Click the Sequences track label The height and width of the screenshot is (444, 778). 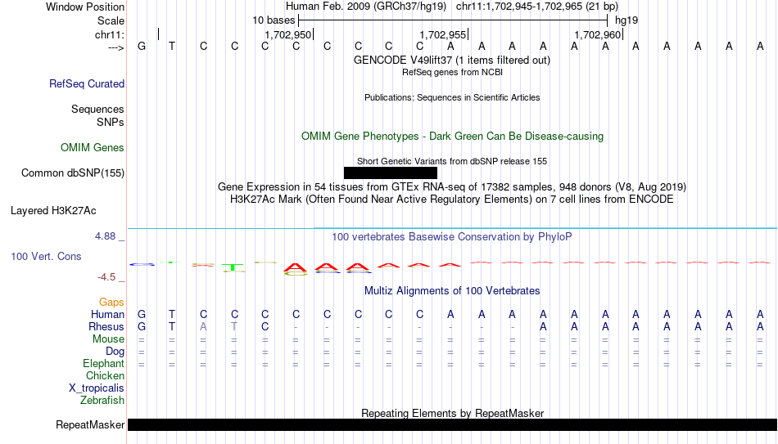tap(97, 109)
